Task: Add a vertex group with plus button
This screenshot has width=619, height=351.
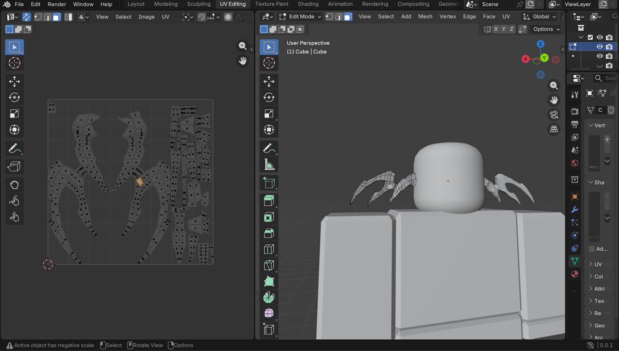Action: (607, 140)
